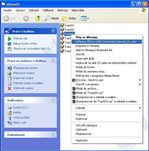The width and height of the screenshot is (149, 151).
Task: Open the Nástroje menu
Action: [x=62, y=10]
